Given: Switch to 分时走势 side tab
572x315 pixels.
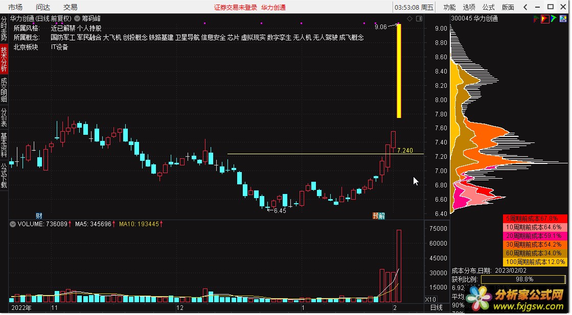Looking at the screenshot, I should (x=4, y=29).
